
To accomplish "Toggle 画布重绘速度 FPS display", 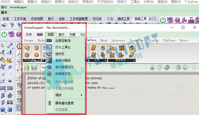I will coord(65,103).
